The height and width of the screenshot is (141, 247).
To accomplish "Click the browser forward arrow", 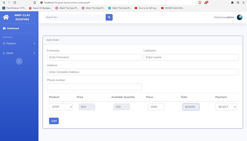I will coord(9,3).
